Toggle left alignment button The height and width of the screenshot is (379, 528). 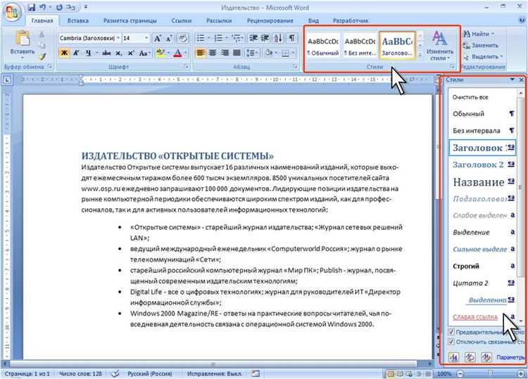pos(201,53)
